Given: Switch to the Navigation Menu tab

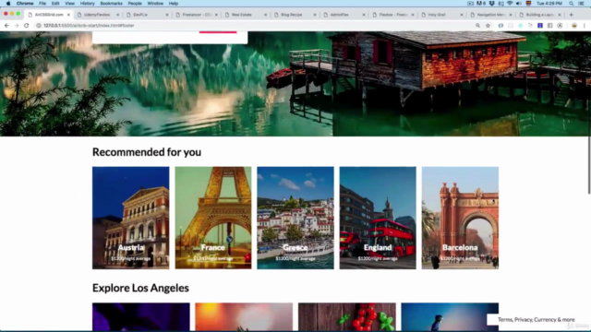Looking at the screenshot, I should click(x=490, y=15).
